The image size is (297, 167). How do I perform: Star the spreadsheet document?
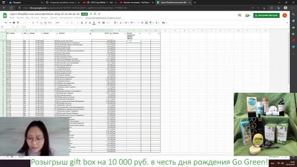click(x=91, y=14)
